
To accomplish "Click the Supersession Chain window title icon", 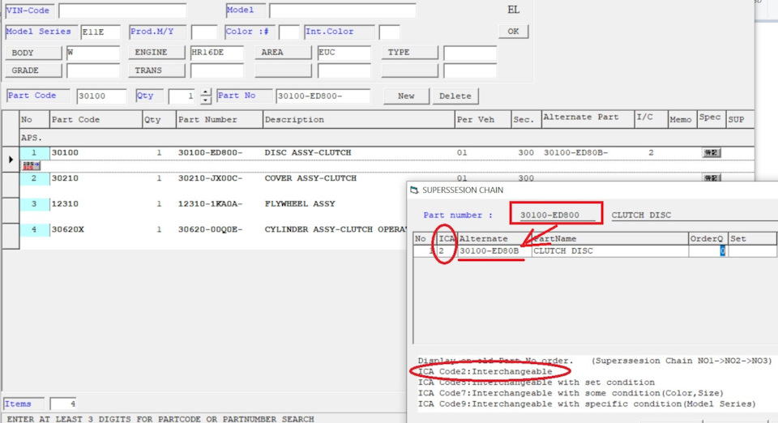I will tap(414, 190).
